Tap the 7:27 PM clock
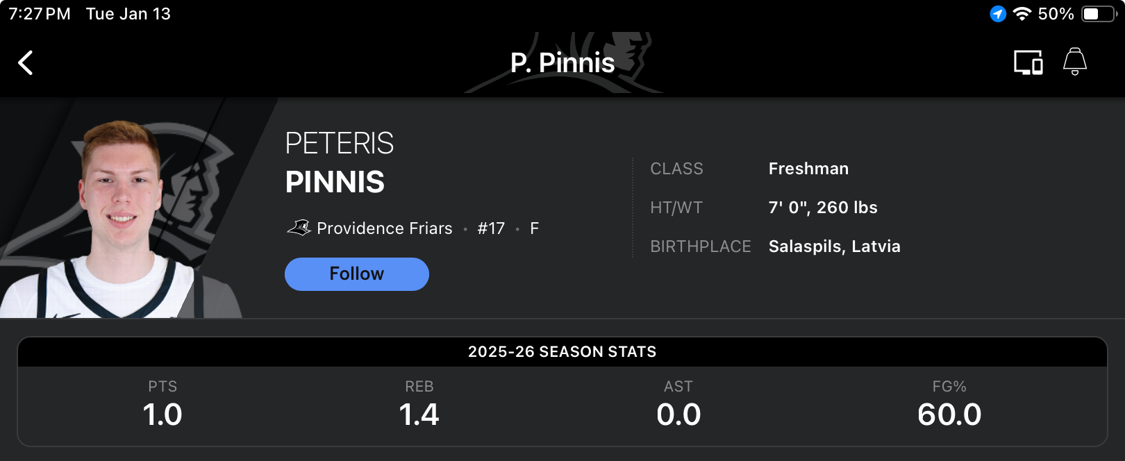The width and height of the screenshot is (1125, 461). [x=40, y=14]
